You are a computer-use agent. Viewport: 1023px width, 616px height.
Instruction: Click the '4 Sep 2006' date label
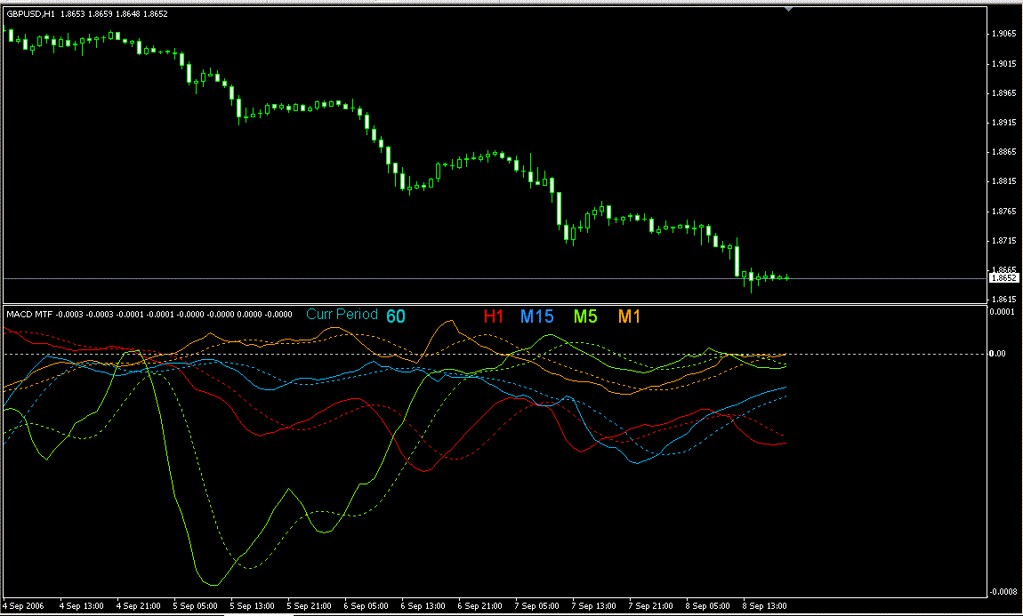(x=23, y=605)
